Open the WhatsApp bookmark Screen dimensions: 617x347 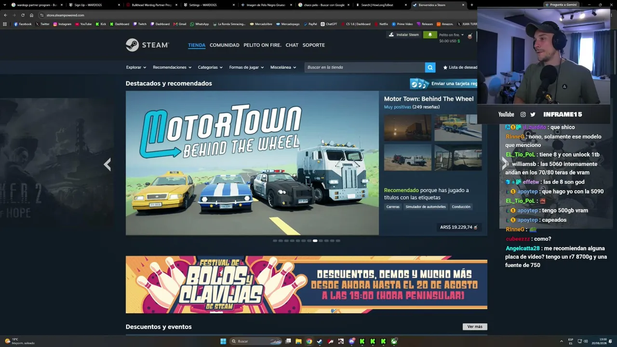point(200,24)
